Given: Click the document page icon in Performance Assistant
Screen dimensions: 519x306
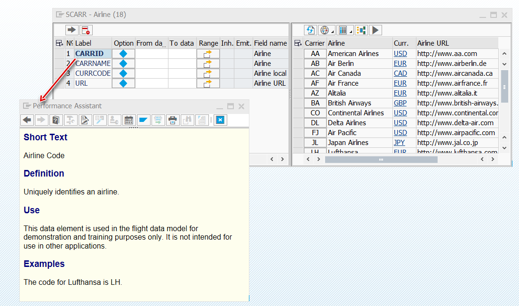Looking at the screenshot, I should pyautogui.click(x=201, y=120).
